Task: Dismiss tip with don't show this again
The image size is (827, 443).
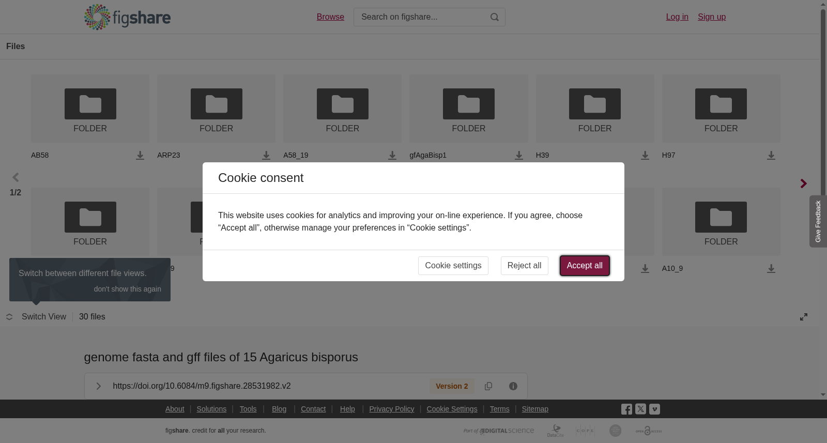Action: pyautogui.click(x=128, y=289)
